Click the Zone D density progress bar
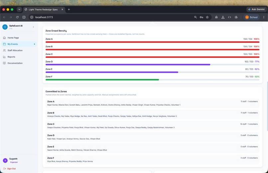 coord(153,65)
